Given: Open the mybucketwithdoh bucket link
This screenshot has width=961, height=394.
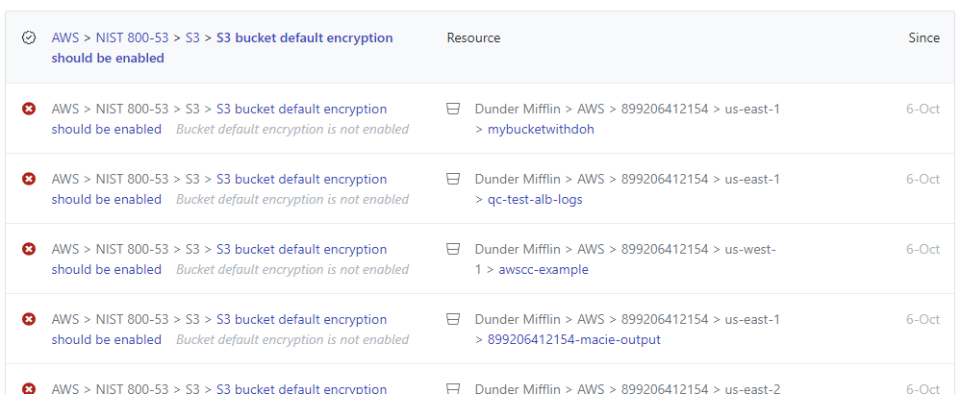Looking at the screenshot, I should (541, 130).
